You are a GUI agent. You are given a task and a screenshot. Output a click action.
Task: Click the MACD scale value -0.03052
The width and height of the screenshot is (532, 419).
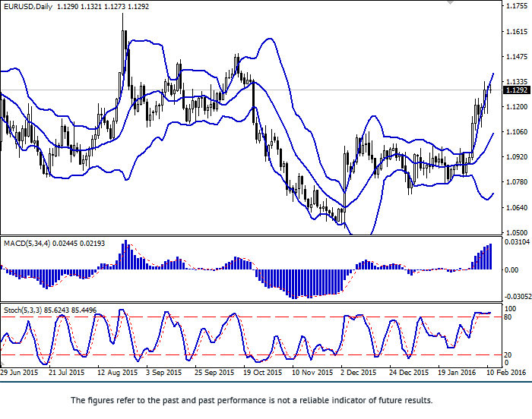coord(518,297)
